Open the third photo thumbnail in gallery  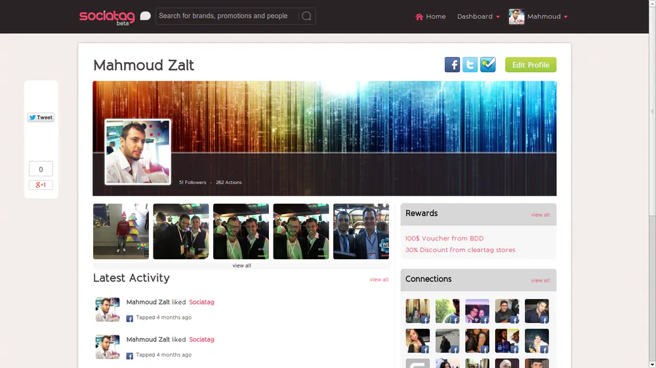click(241, 231)
